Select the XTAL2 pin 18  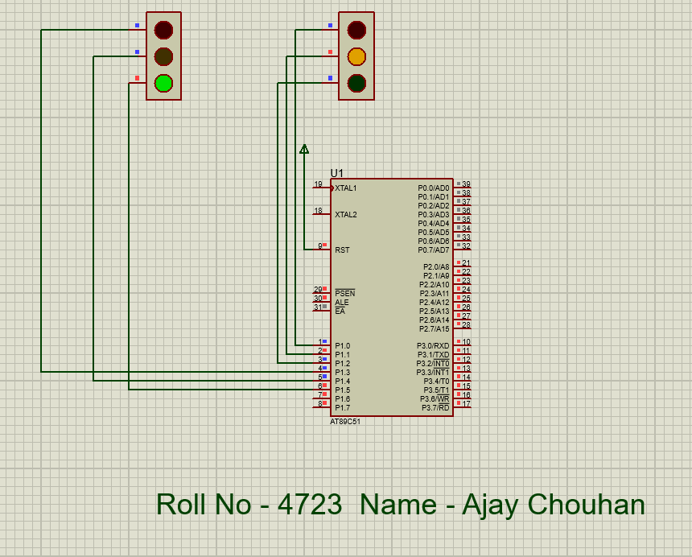(322, 214)
